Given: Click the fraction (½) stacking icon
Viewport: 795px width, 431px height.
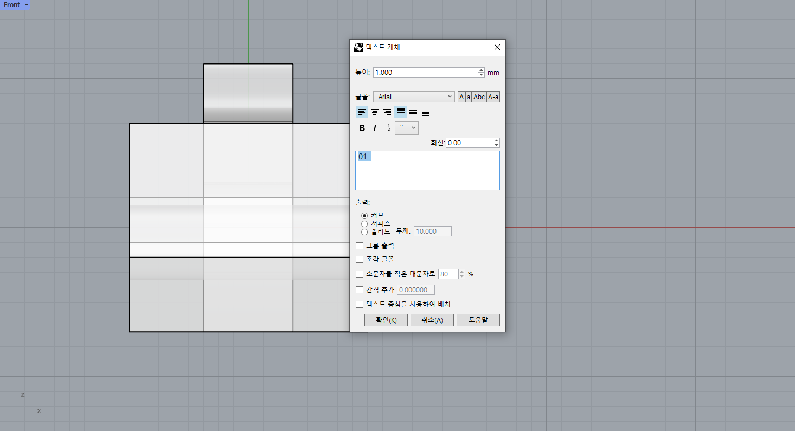Looking at the screenshot, I should (x=388, y=128).
